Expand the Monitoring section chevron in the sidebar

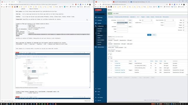click(x=105, y=17)
